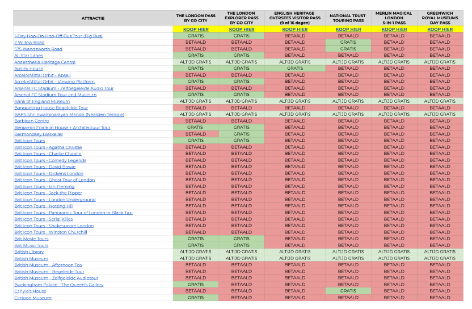This screenshot has height=309, width=472.
Task: Open British Museum - Begeleide Tour link
Action: pyautogui.click(x=49, y=272)
